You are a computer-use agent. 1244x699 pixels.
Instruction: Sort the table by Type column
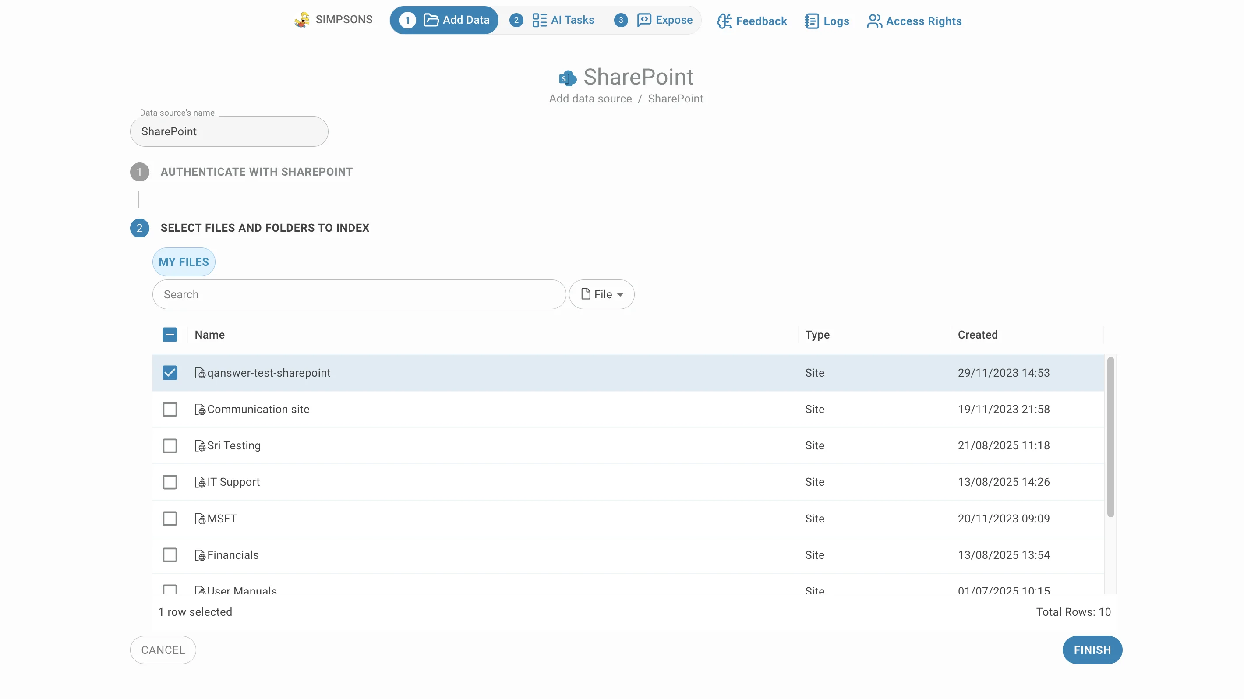[x=817, y=335]
